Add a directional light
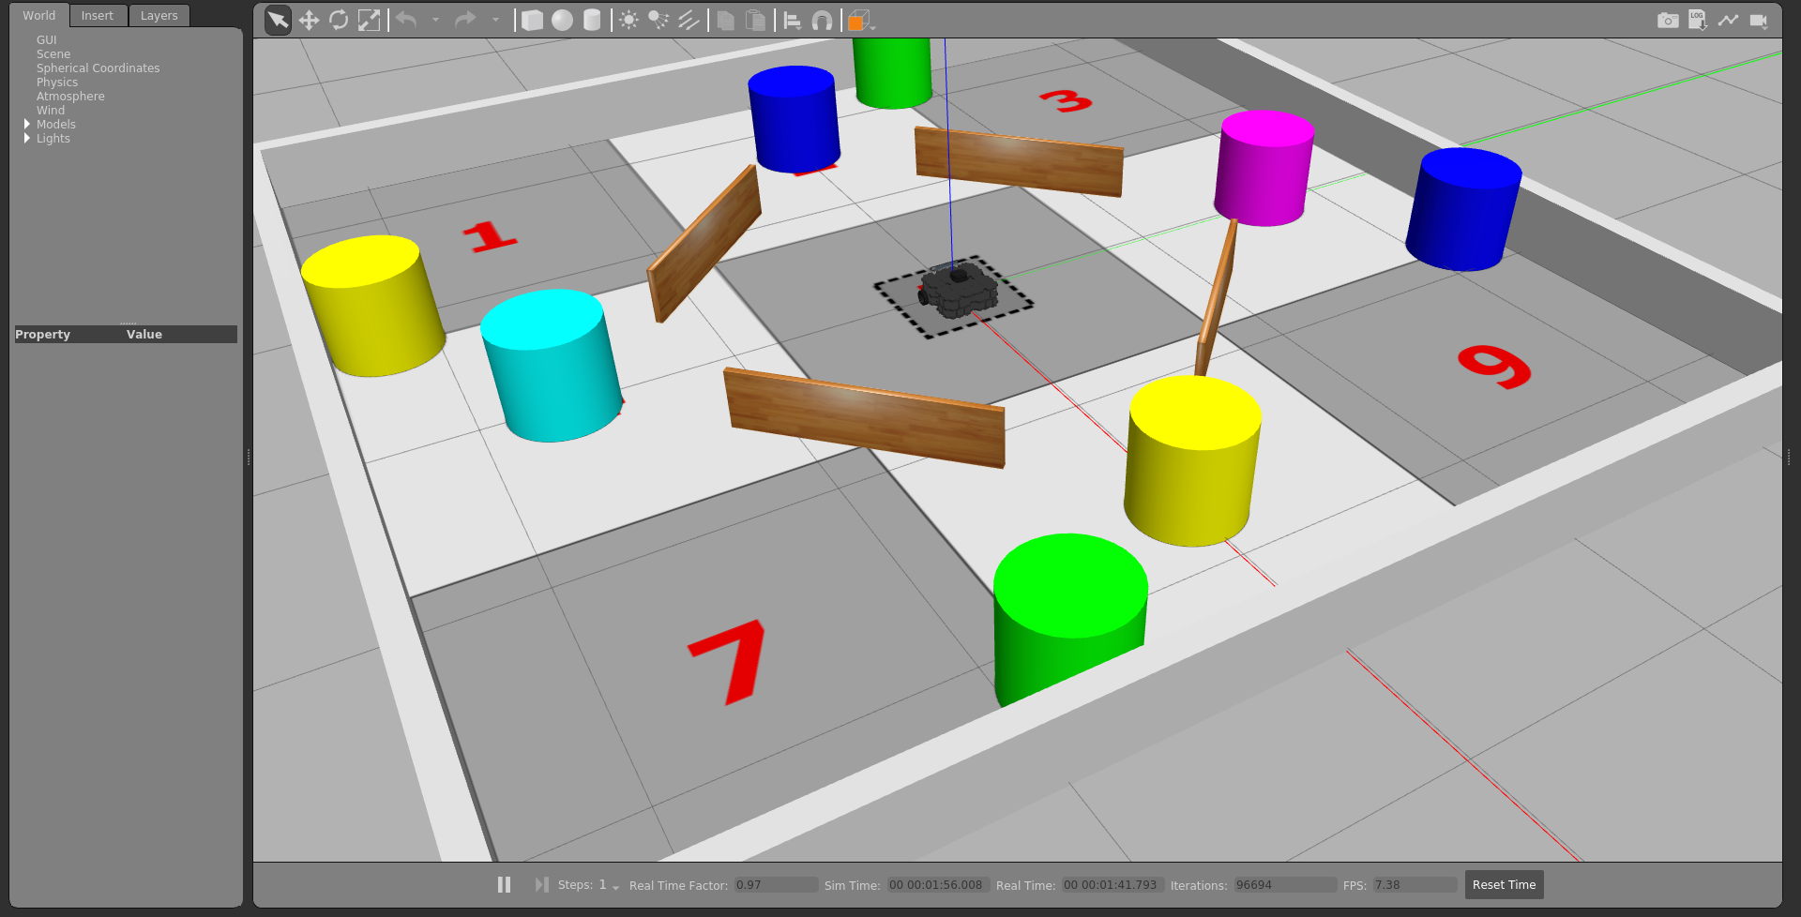This screenshot has width=1801, height=917. (689, 20)
